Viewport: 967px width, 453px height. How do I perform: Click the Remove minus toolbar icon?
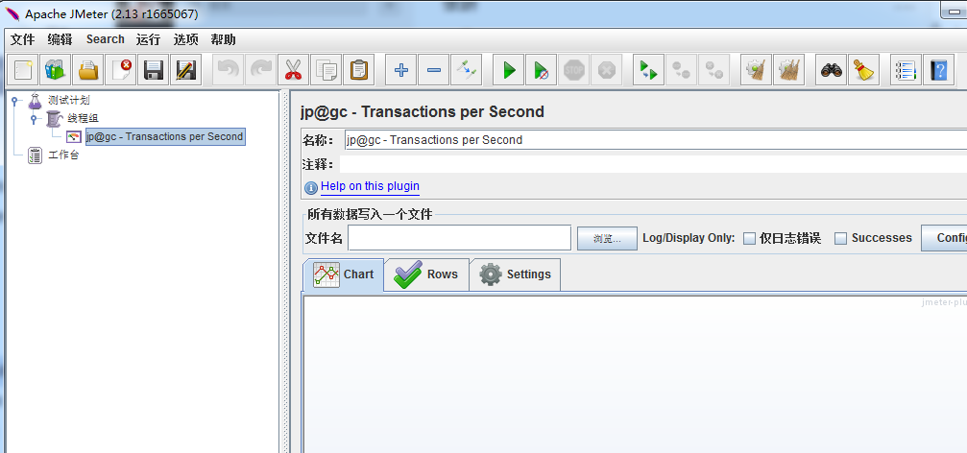coord(434,70)
